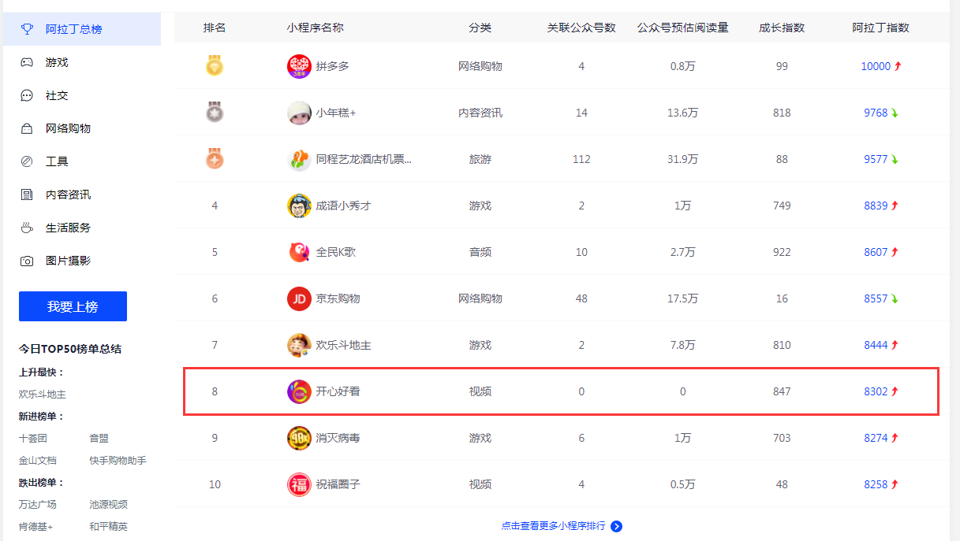Switch to the 网络购物 category
Viewport: 960px width, 541px height.
[x=68, y=128]
